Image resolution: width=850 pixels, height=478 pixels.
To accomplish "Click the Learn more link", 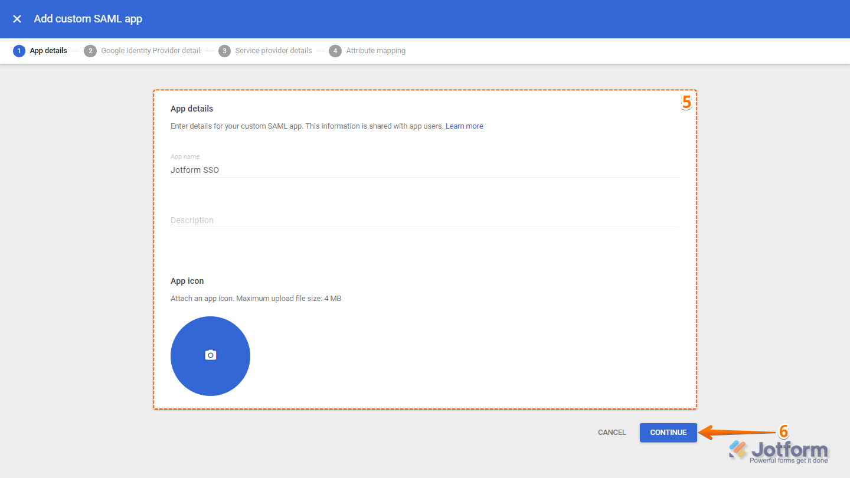I will (x=465, y=126).
